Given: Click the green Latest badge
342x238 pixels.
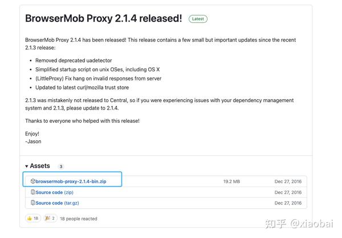Looking at the screenshot, I should (x=198, y=19).
